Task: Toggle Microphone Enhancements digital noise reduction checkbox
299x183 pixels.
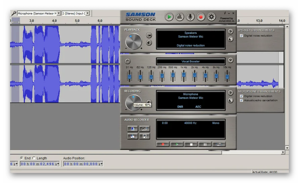Action: click(242, 96)
